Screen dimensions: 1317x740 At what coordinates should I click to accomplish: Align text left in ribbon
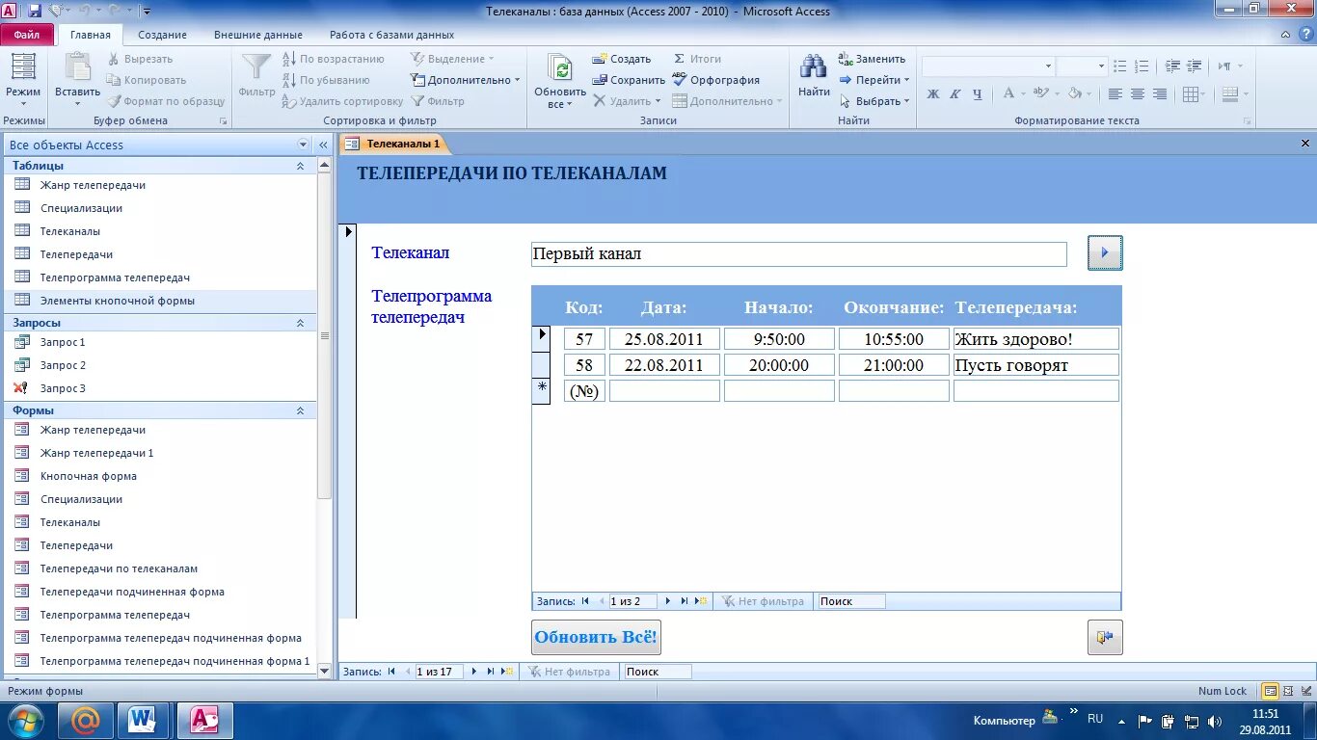tap(1115, 94)
